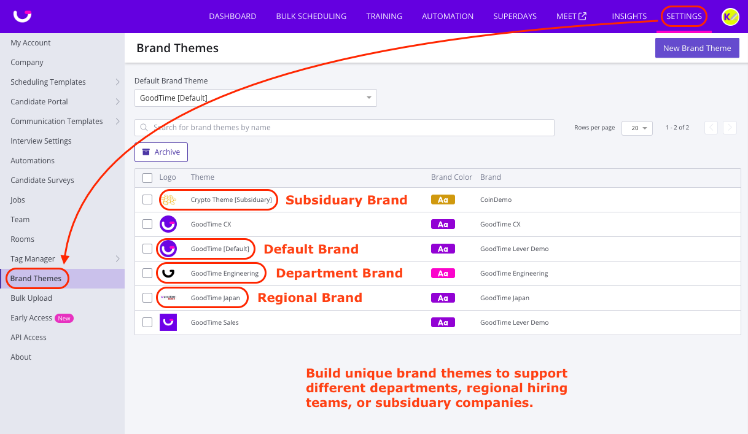Click the GoodTime CX round logo
748x434 pixels.
click(168, 224)
